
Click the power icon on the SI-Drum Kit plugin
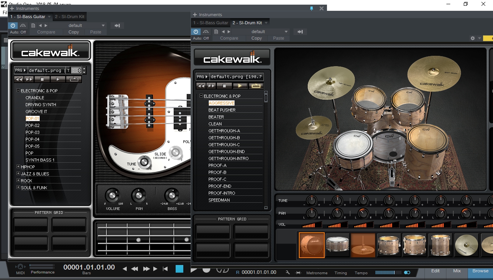tap(196, 32)
